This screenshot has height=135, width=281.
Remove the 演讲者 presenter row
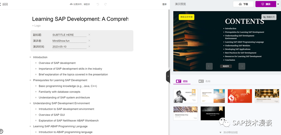[89, 41]
